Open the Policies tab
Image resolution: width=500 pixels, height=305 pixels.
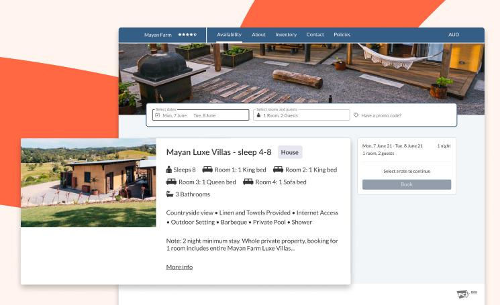coord(342,35)
